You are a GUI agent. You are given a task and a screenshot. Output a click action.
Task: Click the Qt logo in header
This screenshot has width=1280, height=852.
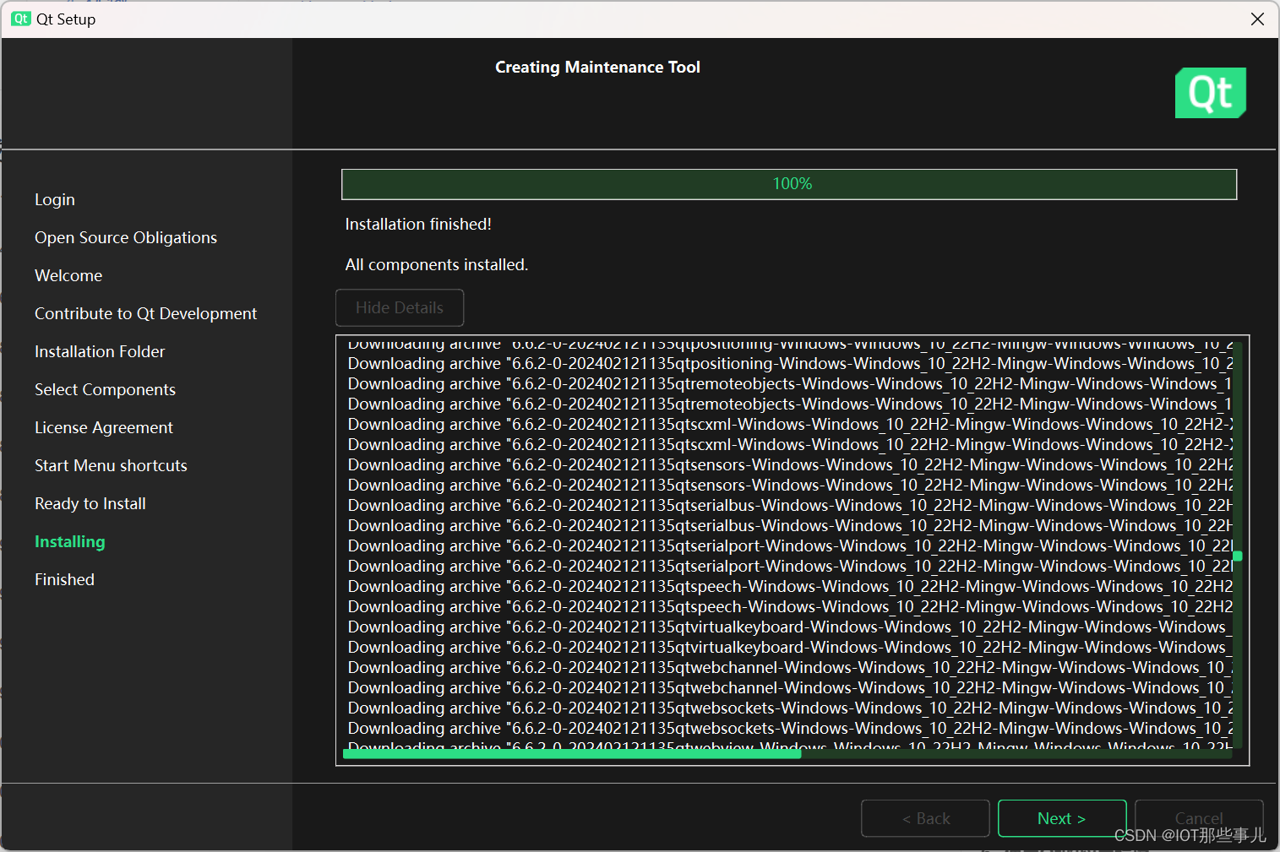1210,93
